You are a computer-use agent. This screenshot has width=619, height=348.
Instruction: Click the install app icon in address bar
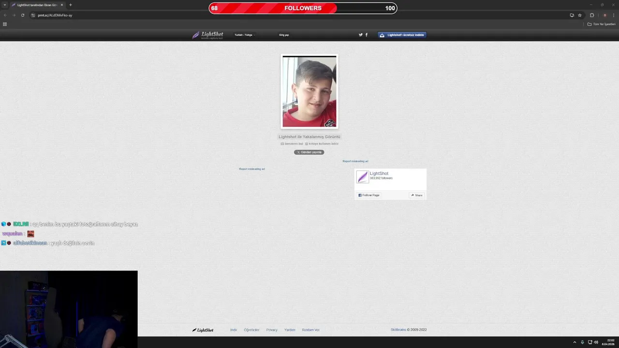point(572,15)
